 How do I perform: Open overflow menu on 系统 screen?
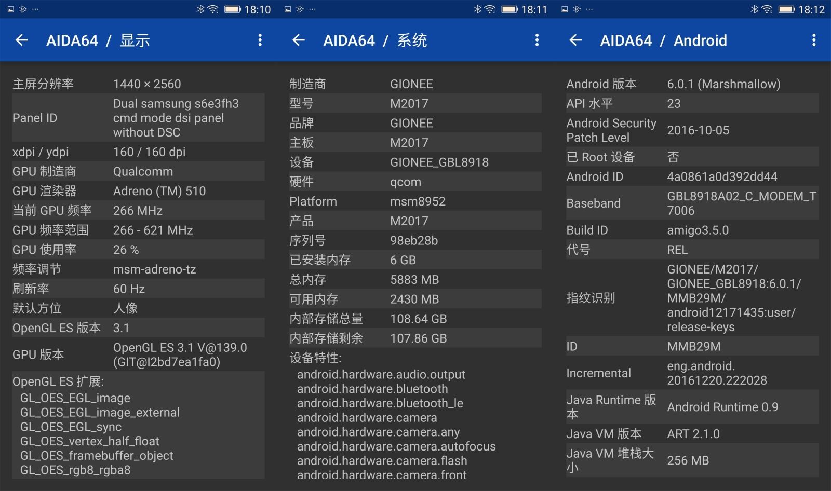pos(537,40)
